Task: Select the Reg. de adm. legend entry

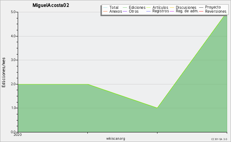Action: [x=184, y=11]
